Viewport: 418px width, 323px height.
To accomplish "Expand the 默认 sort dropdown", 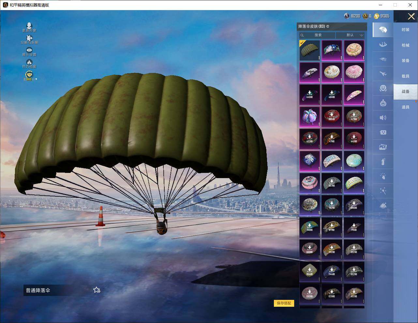I will click(x=350, y=35).
